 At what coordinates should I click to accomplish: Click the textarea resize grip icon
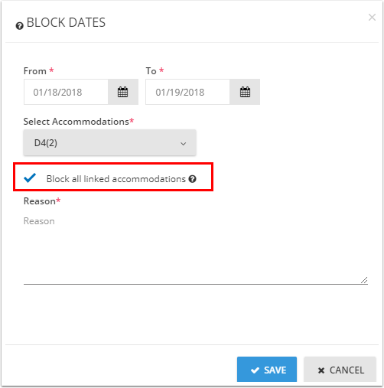click(364, 280)
